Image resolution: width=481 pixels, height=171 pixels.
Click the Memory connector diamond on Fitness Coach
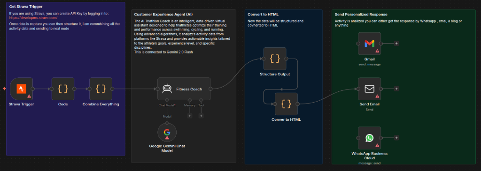[x=190, y=100]
